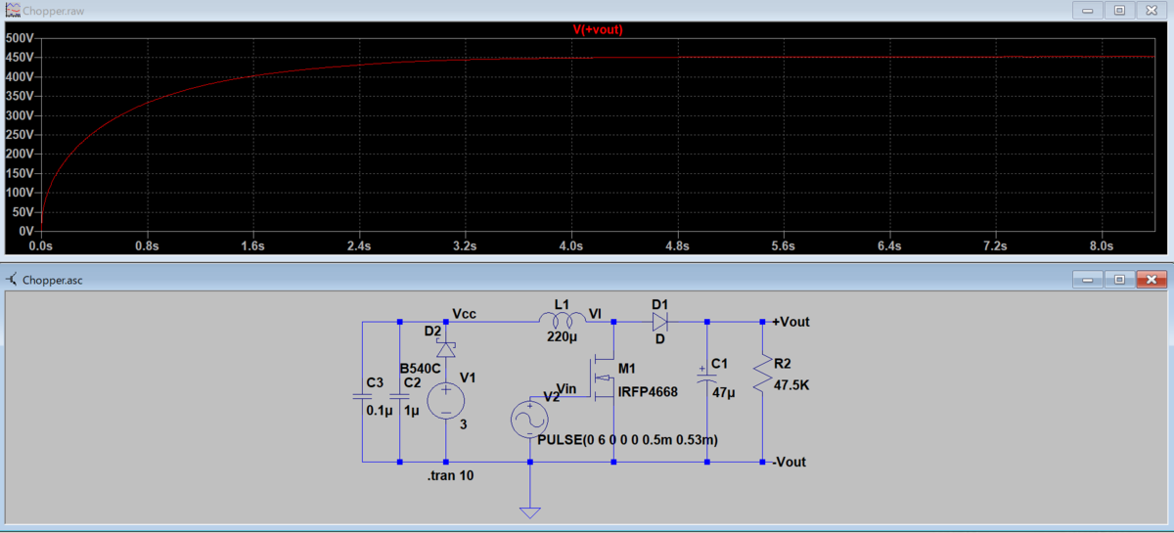1174x533 pixels.
Task: Click the 220µ inductor value
Action: click(562, 337)
